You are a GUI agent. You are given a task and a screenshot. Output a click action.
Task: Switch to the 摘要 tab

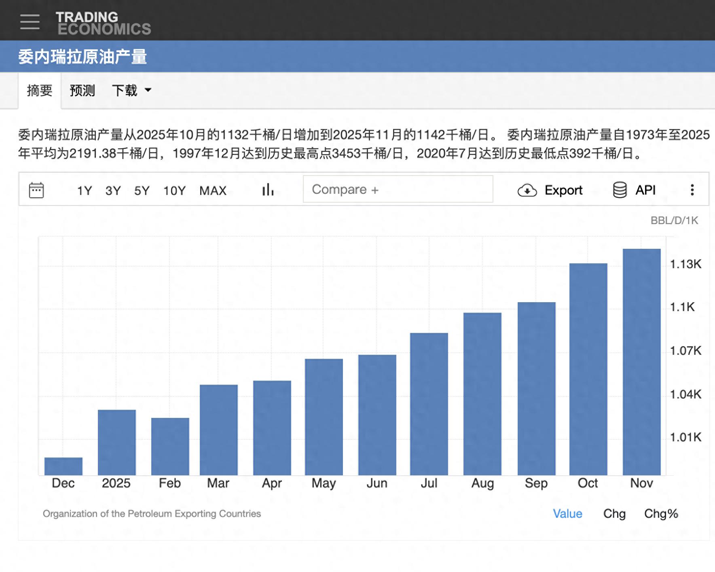(x=40, y=90)
